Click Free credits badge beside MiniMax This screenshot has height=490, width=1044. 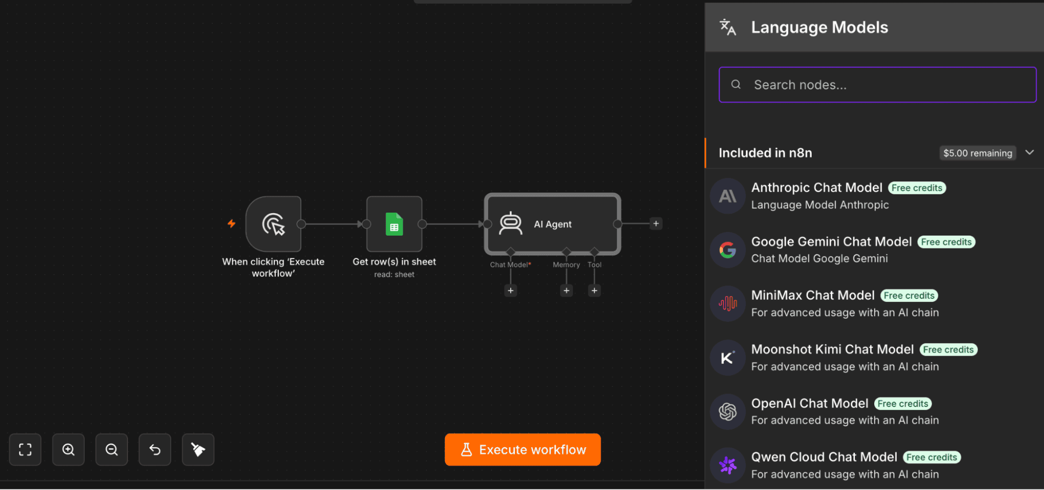(x=909, y=296)
